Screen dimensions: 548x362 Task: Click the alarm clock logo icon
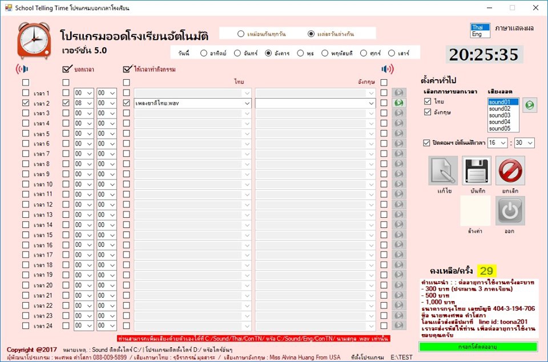coord(34,40)
